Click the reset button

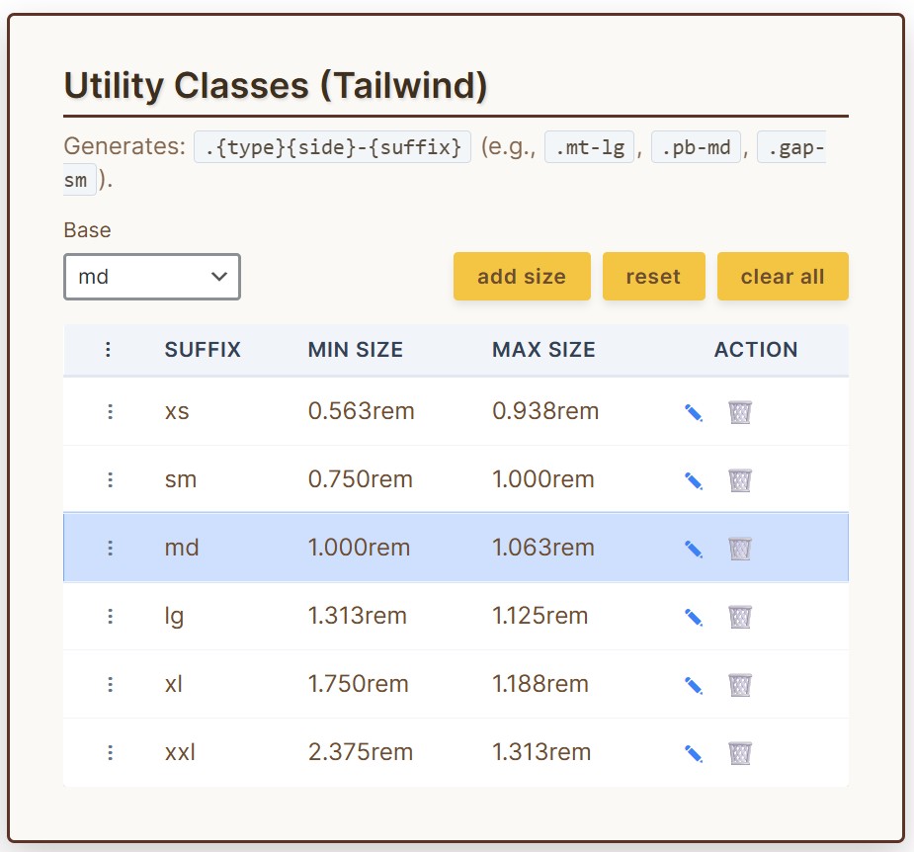tap(653, 277)
